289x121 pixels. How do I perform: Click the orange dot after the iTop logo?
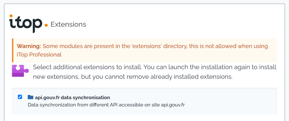46,25
